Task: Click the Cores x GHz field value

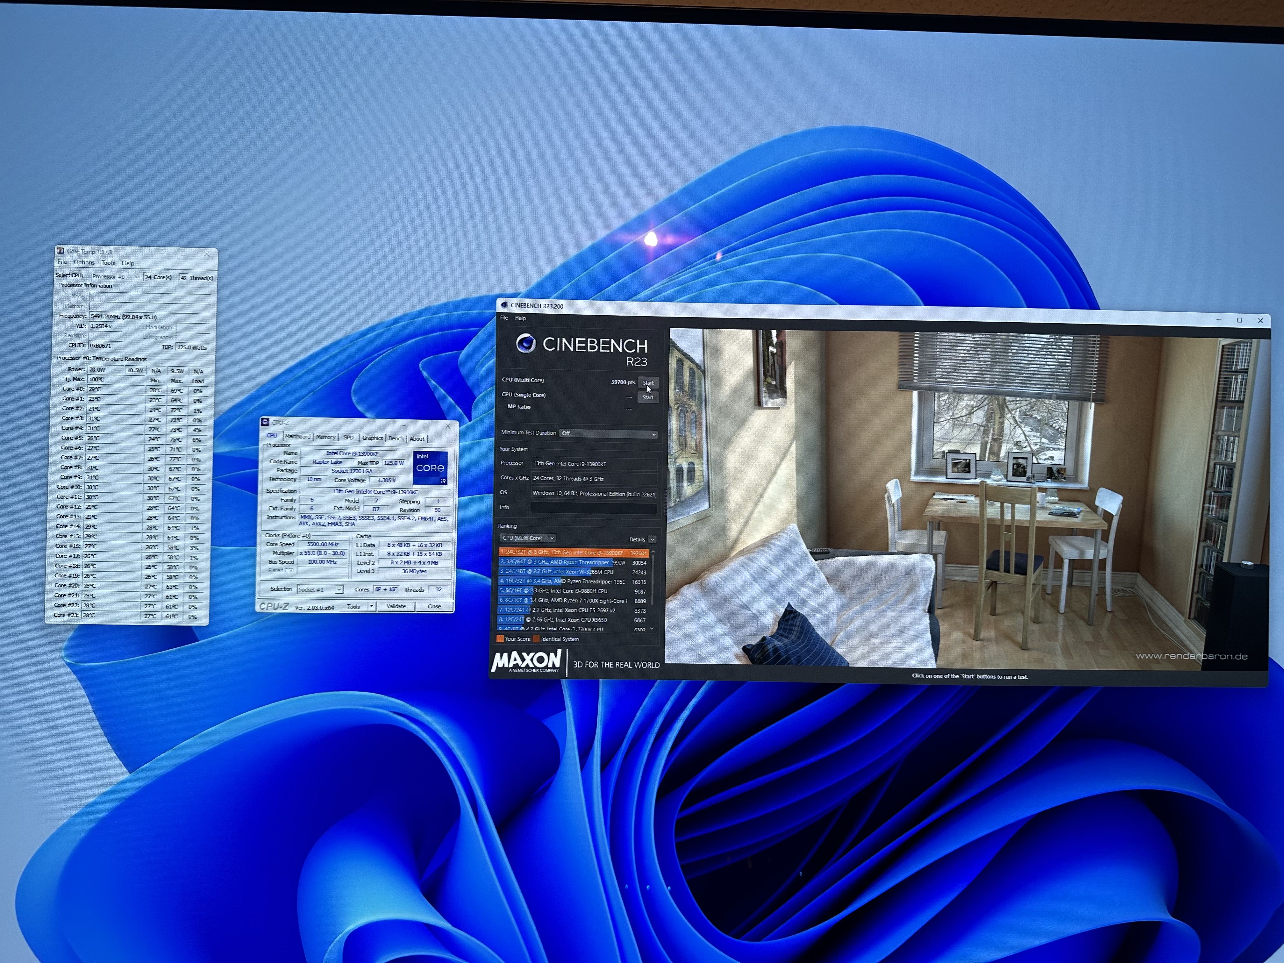Action: (x=594, y=478)
